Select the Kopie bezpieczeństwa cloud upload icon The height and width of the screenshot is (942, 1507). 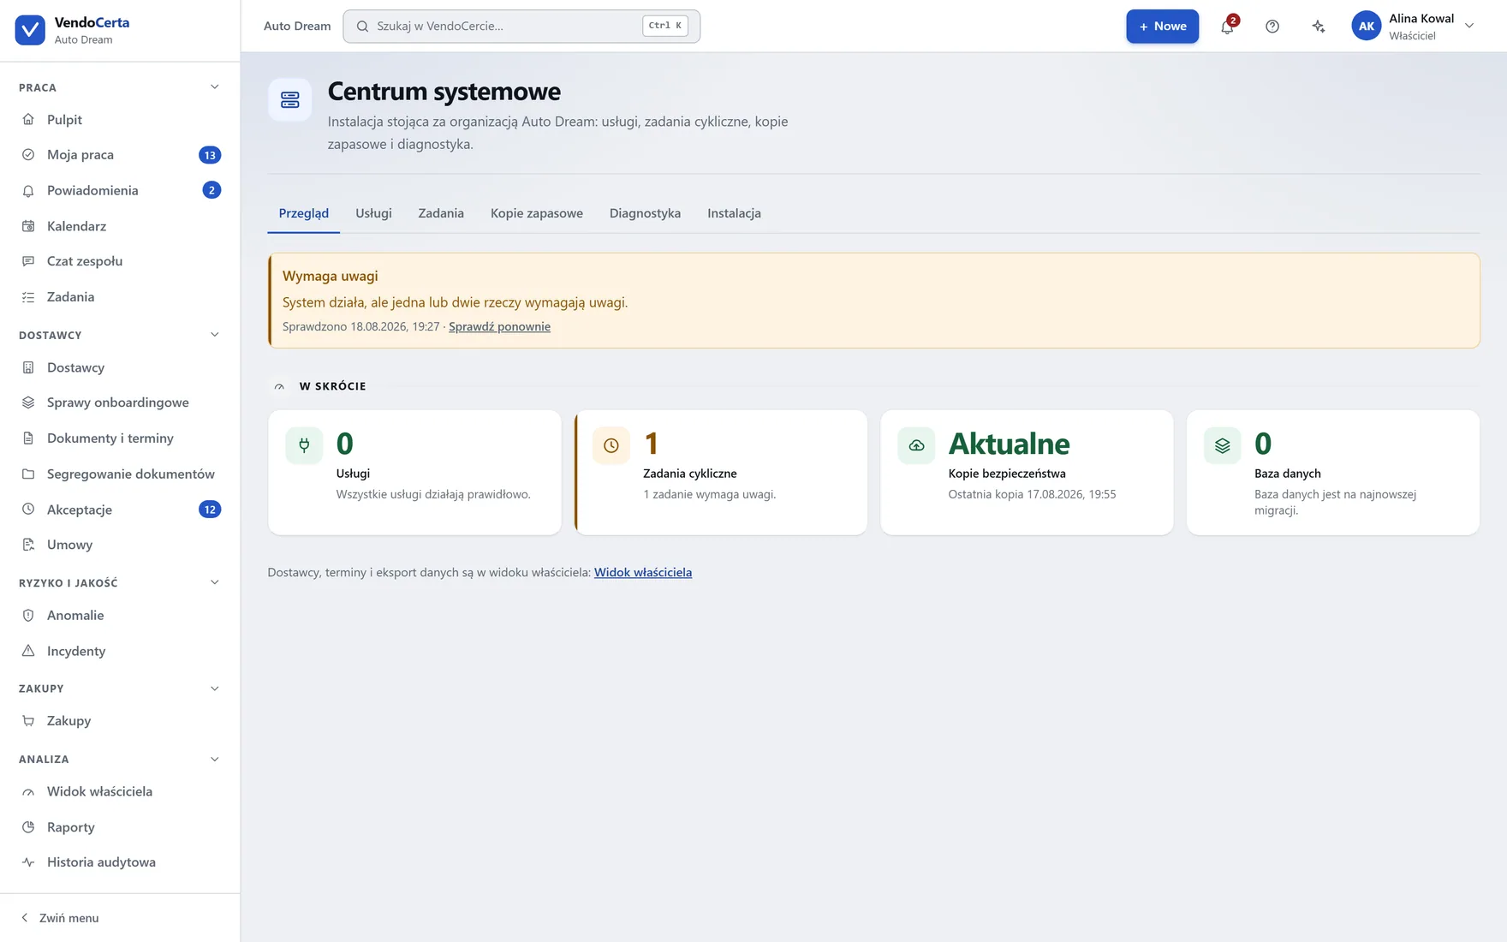coord(916,445)
